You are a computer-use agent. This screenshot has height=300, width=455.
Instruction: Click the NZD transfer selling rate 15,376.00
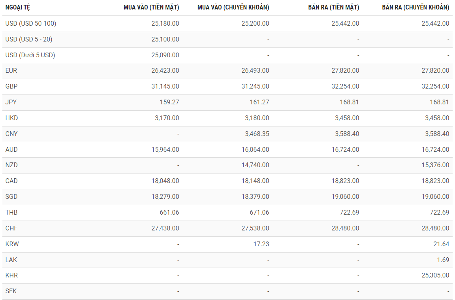coord(435,165)
